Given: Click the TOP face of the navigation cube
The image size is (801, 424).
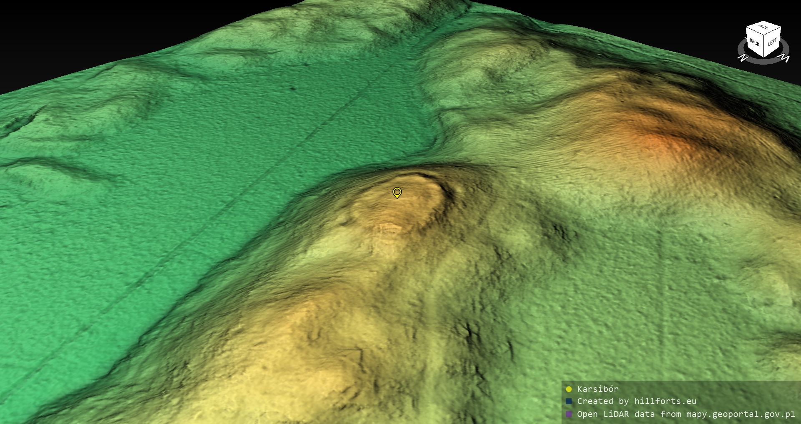Looking at the screenshot, I should tap(763, 28).
